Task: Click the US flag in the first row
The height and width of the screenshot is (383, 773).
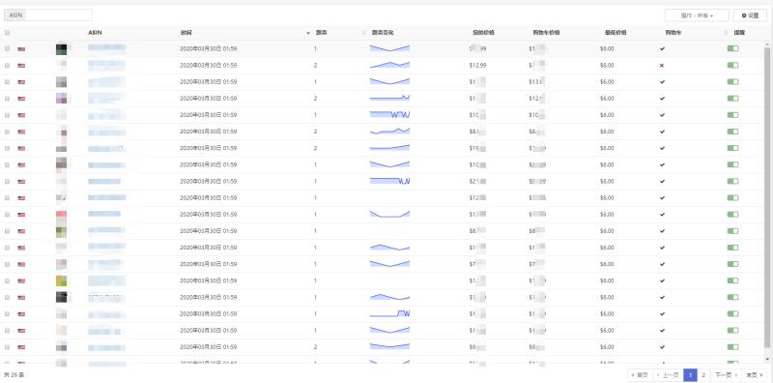Action: [x=21, y=49]
